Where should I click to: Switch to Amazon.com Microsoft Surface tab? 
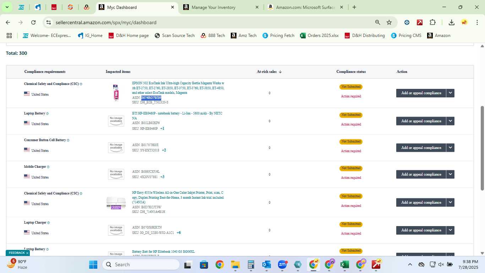(x=306, y=7)
